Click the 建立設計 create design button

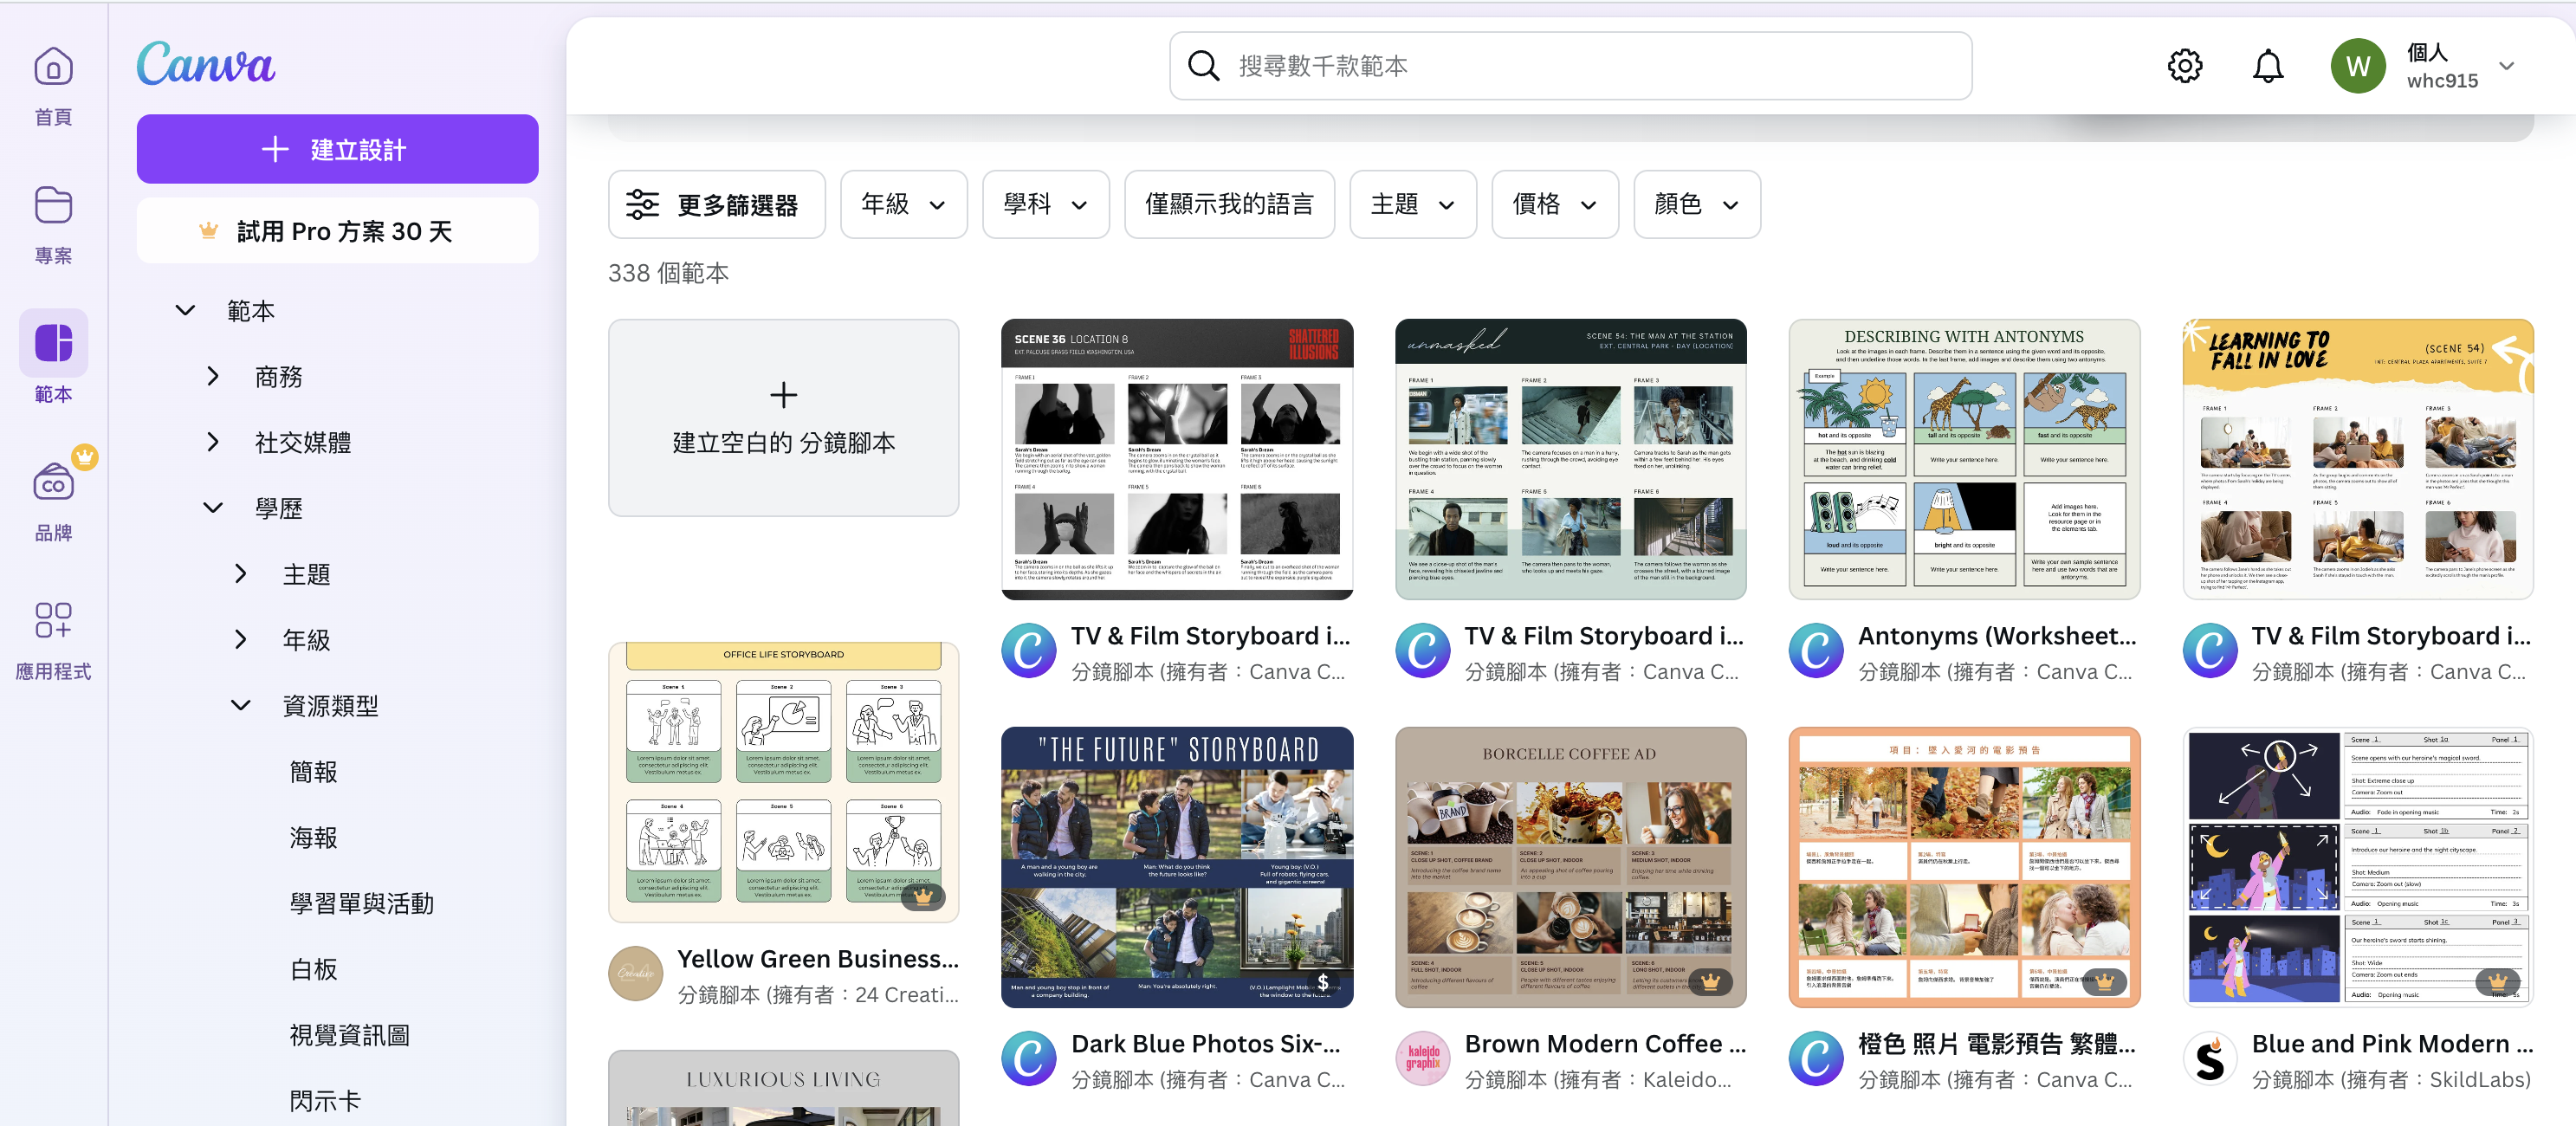coord(337,150)
